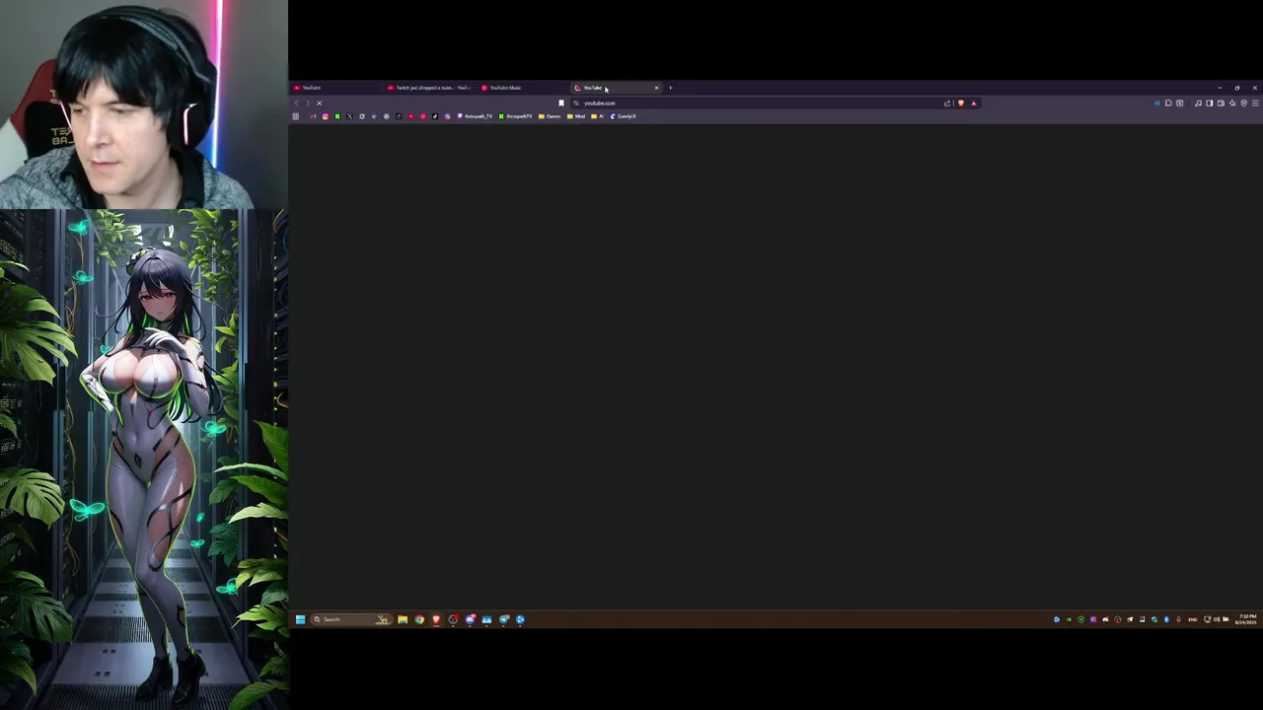Screen dimensions: 1263x710
Task: Go back to the previous page
Action: click(296, 103)
